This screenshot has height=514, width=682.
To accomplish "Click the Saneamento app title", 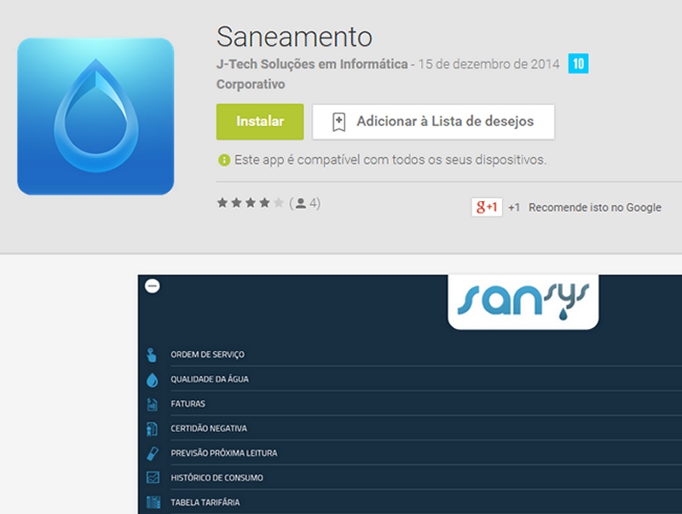I will tap(294, 37).
